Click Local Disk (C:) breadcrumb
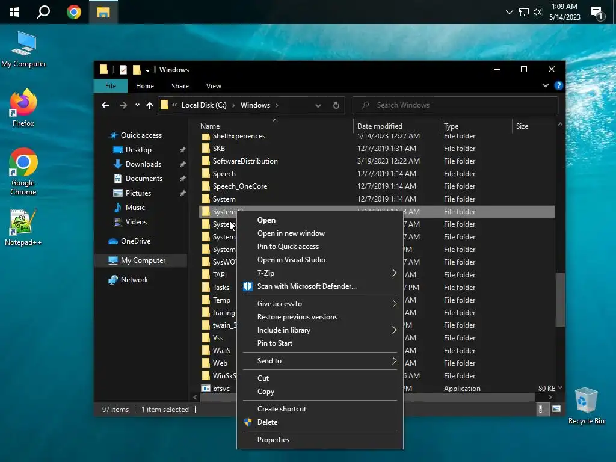Viewport: 616px width, 462px height. tap(204, 105)
